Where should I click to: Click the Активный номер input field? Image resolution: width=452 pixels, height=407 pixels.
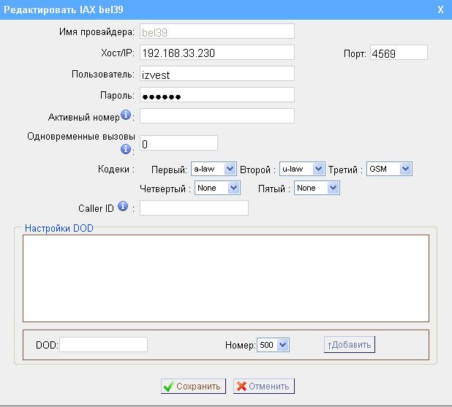coord(216,116)
